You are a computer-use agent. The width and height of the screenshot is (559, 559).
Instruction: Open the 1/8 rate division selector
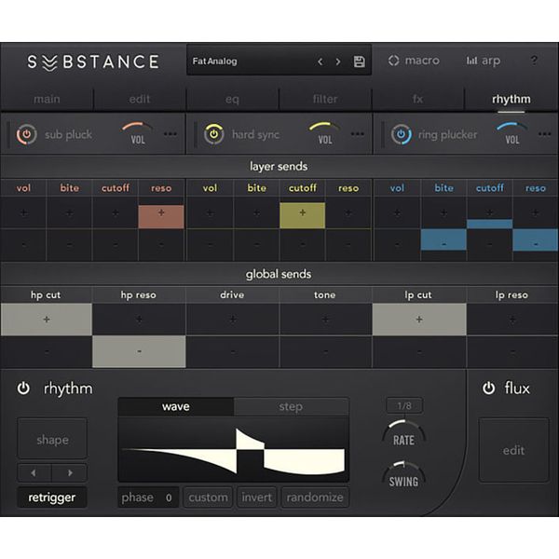pos(404,405)
